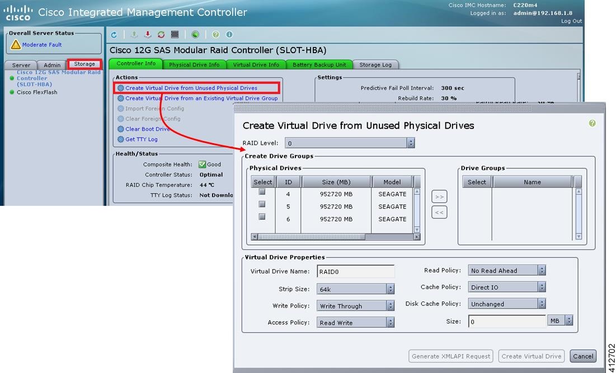Click the red-green reboot cycle icon

pyautogui.click(x=161, y=35)
